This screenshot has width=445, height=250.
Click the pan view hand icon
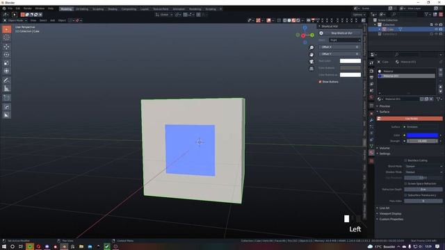click(x=311, y=55)
